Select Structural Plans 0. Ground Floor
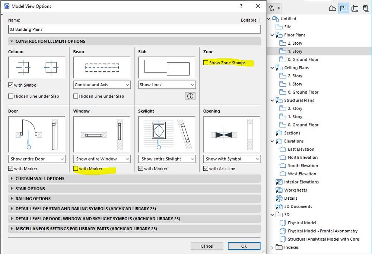The image size is (372, 254). pyautogui.click(x=299, y=125)
